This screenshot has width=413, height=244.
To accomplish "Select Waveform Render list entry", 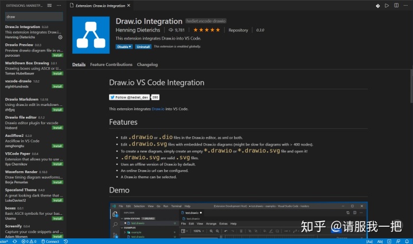I will click(33, 177).
